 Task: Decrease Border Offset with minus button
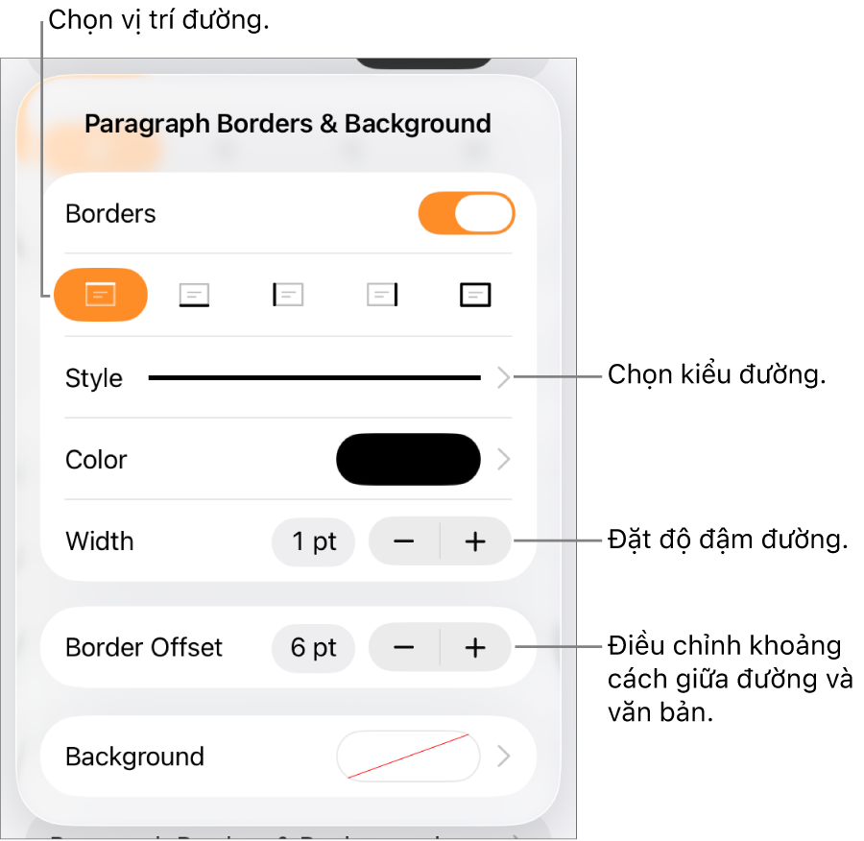pos(404,648)
